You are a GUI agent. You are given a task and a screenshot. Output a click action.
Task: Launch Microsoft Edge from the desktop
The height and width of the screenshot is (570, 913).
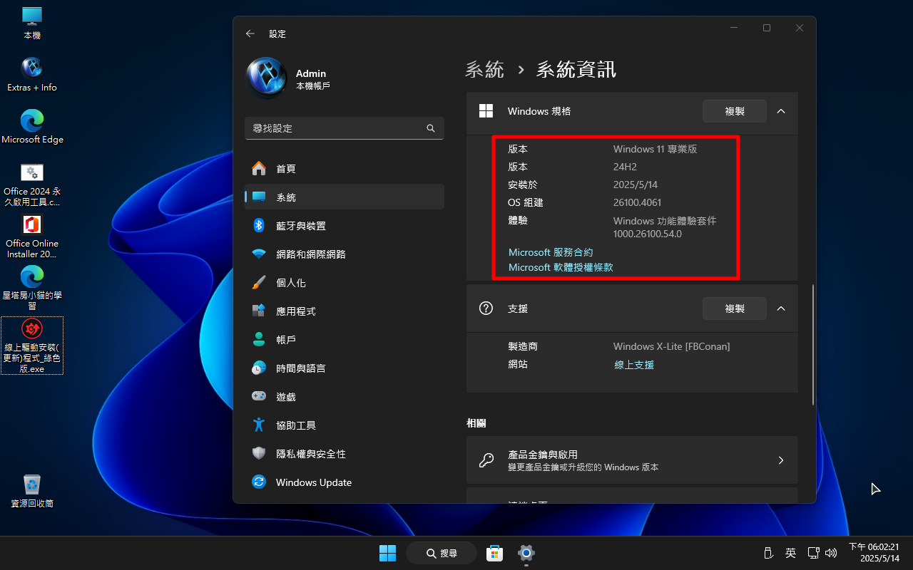point(32,127)
